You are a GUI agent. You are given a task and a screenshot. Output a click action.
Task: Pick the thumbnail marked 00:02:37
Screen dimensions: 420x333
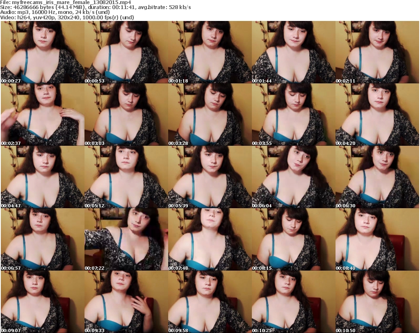pos(43,115)
